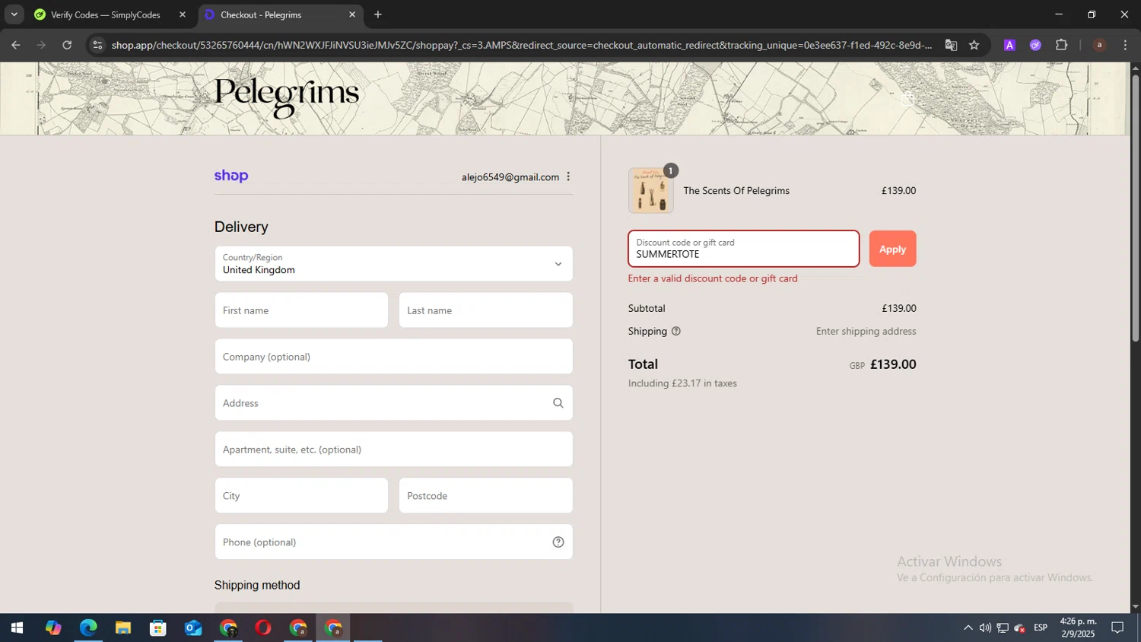Open Microsoft Edge from taskbar
Image resolution: width=1141 pixels, height=642 pixels.
[x=88, y=628]
